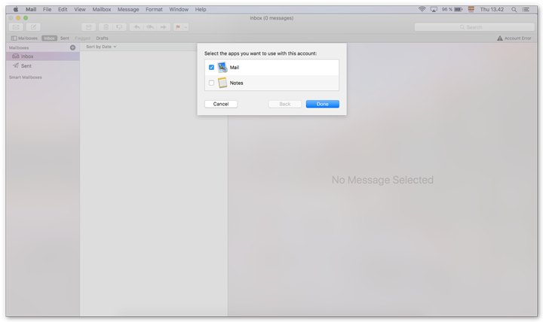Click the Compose new message icon
The width and height of the screenshot is (543, 322).
tap(34, 27)
